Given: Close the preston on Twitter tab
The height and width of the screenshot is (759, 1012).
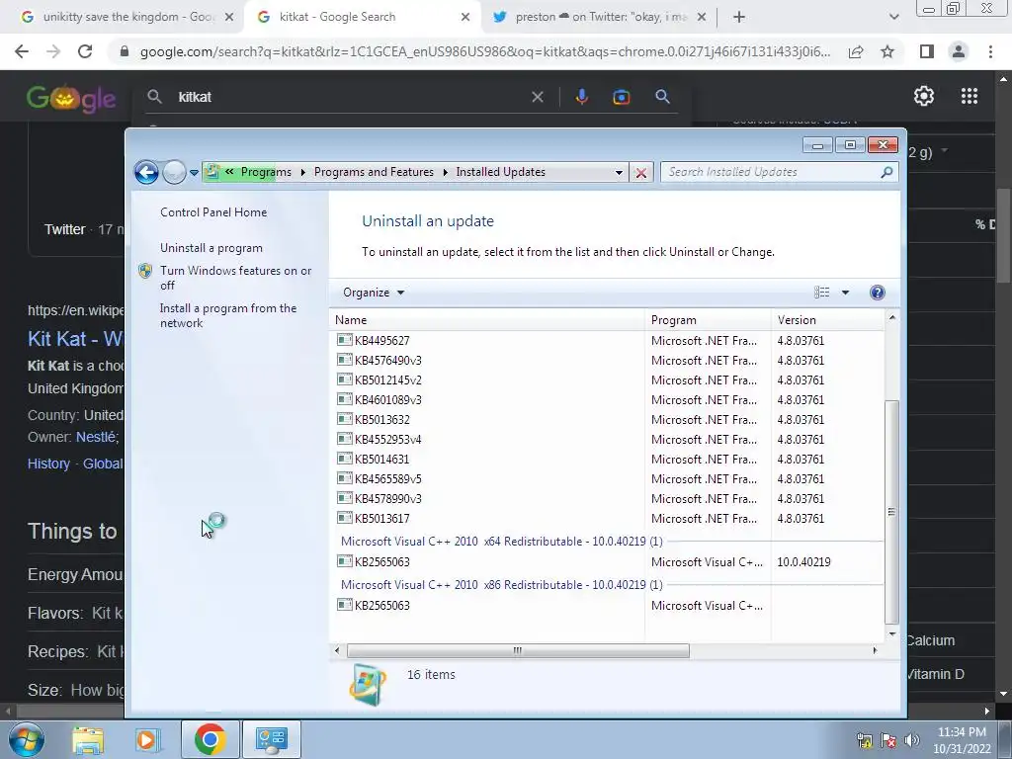Looking at the screenshot, I should pyautogui.click(x=702, y=18).
